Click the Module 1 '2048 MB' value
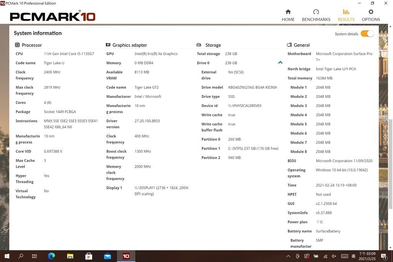 point(323,87)
